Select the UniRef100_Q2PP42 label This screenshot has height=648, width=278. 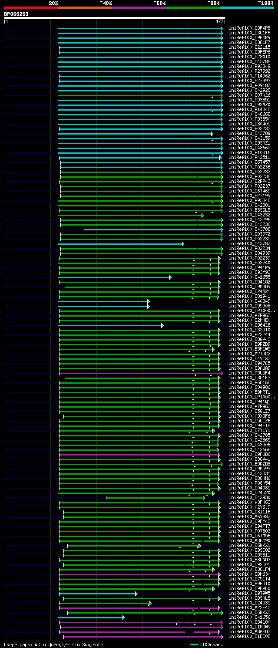tap(249, 182)
